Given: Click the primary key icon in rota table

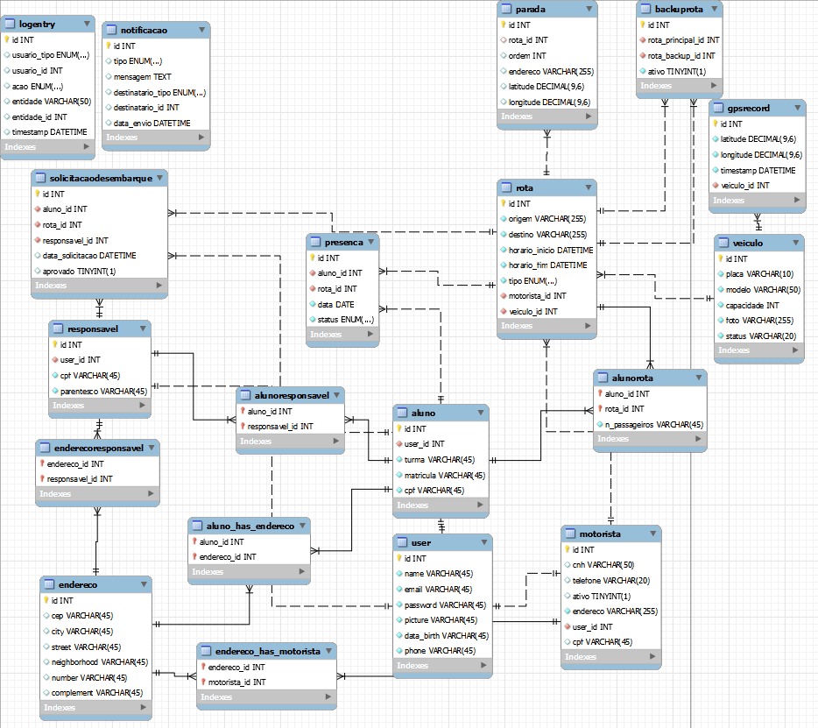Looking at the screenshot, I should tap(502, 203).
